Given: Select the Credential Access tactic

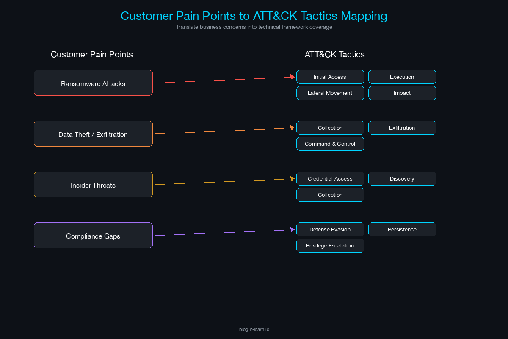Looking at the screenshot, I should [x=330, y=178].
